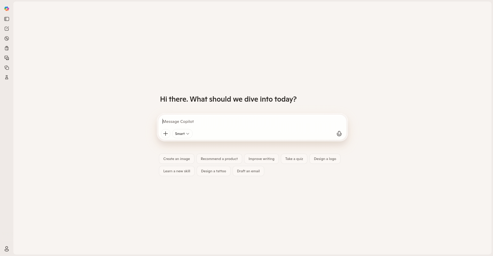Toggle the sidebar panel open
The image size is (493, 256).
[x=7, y=19]
